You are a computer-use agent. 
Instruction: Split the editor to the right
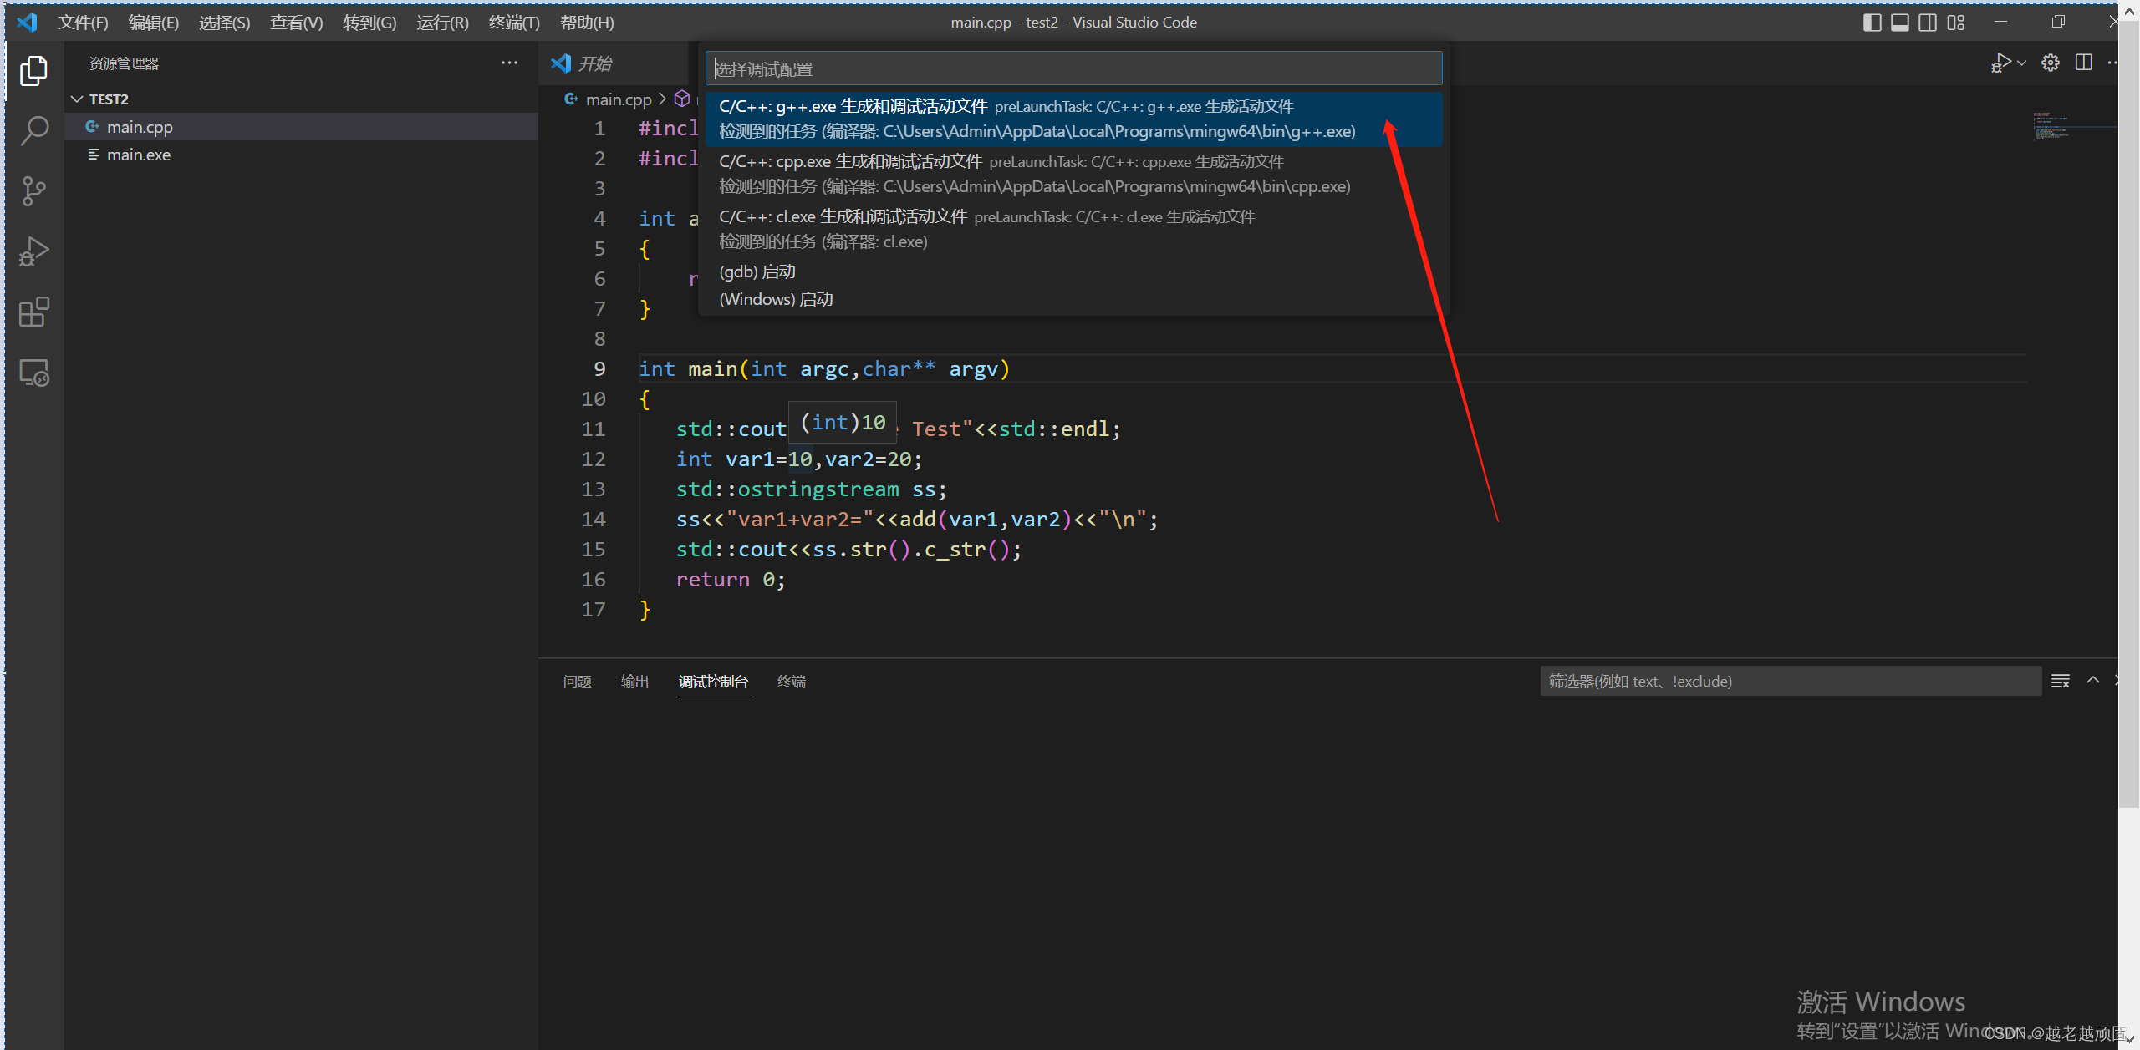(2084, 63)
